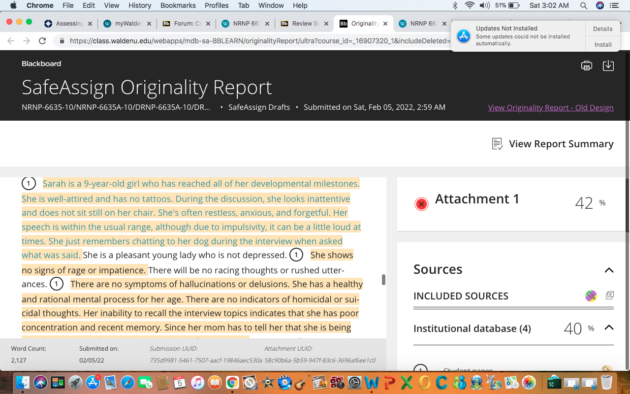Toggle the orange highlighter for Student paper source
This screenshot has height=394, width=630.
click(x=606, y=369)
